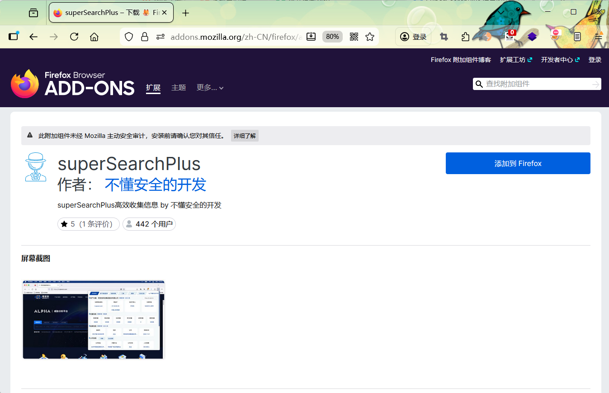Go to the 扩展 section

point(153,88)
